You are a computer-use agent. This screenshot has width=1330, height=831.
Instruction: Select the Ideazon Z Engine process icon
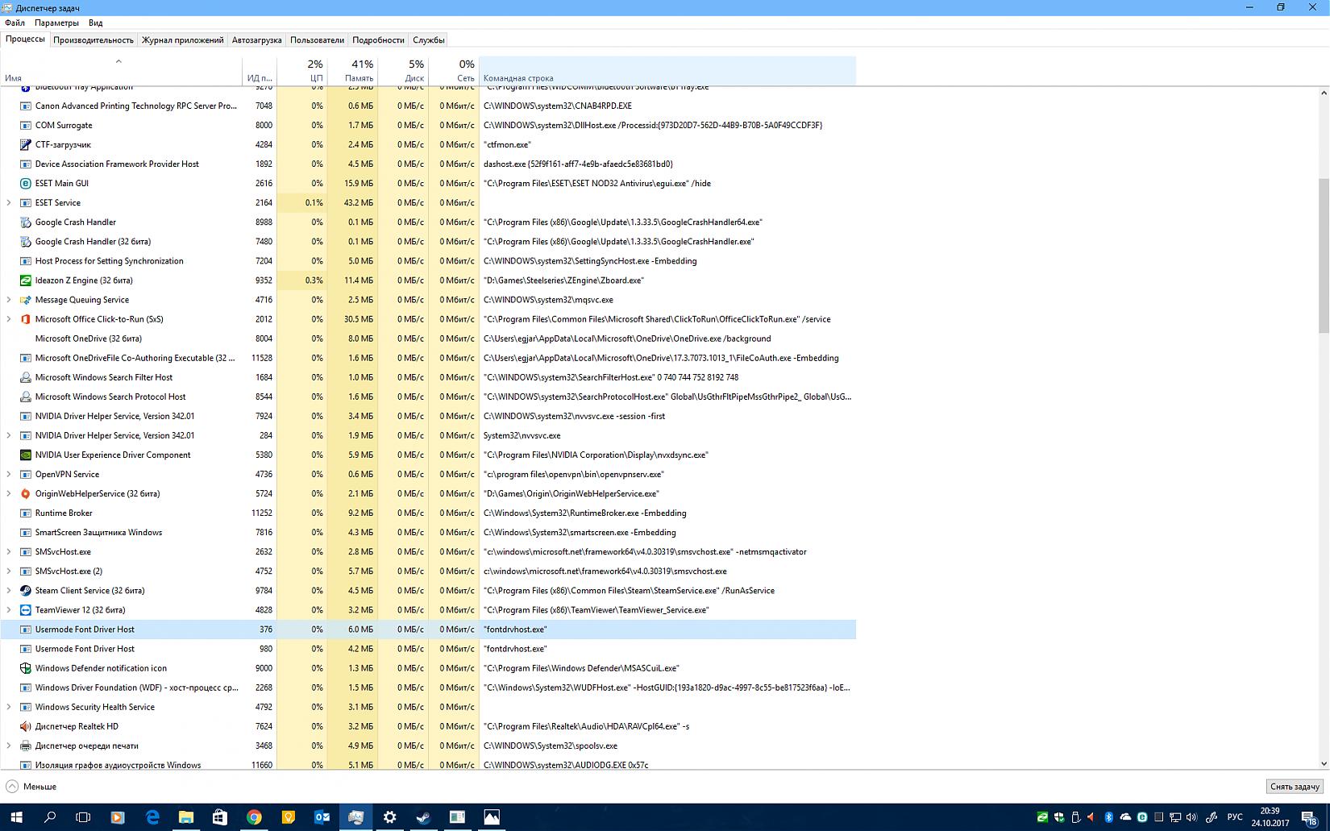(x=25, y=280)
